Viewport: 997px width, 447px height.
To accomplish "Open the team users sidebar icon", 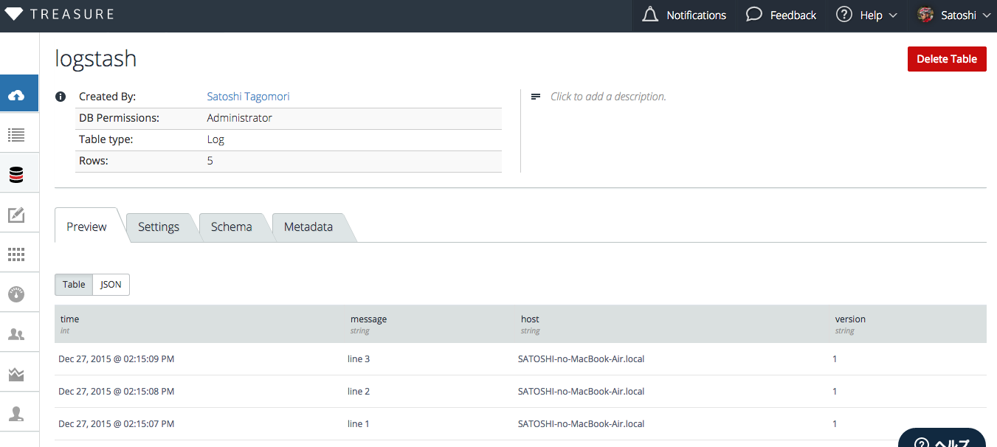I will [16, 334].
